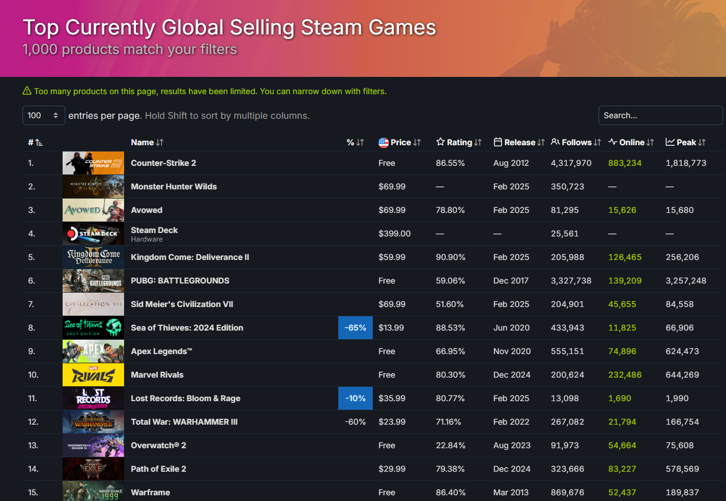Image resolution: width=726 pixels, height=501 pixels.
Task: Click the 3,257,248 peak value
Action: (x=686, y=281)
